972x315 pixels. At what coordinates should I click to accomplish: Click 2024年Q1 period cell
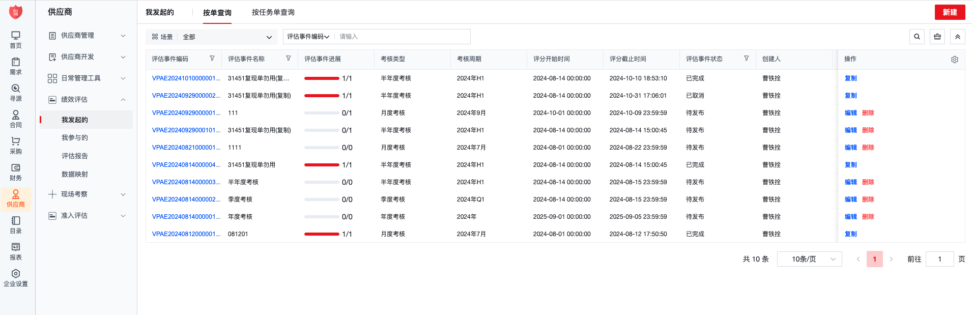(471, 199)
